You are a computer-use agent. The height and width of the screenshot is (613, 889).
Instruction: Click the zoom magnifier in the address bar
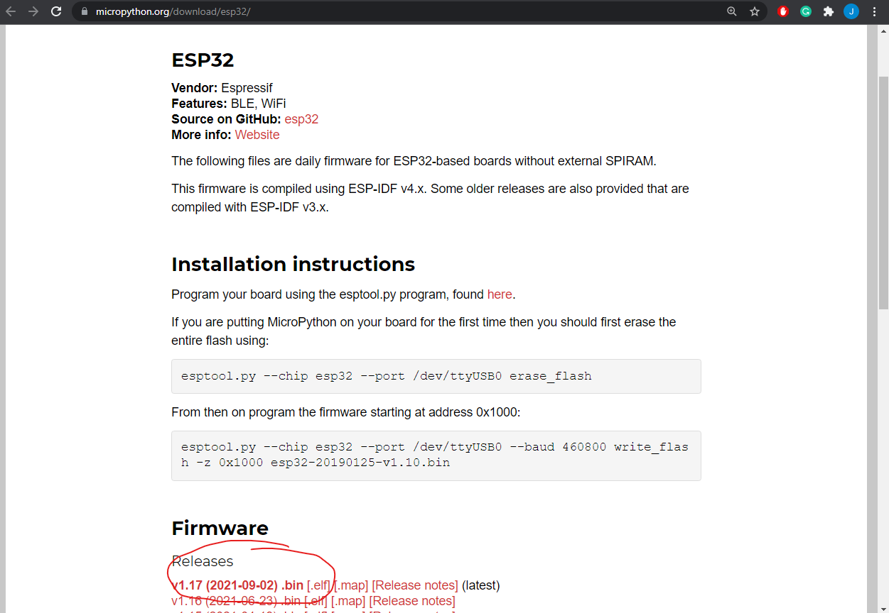pyautogui.click(x=731, y=11)
